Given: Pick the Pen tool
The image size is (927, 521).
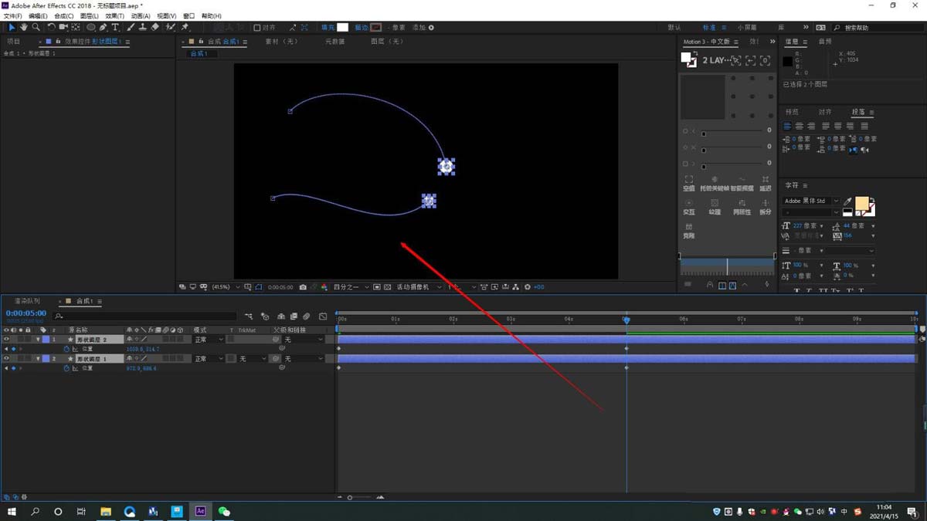Looking at the screenshot, I should coord(103,27).
